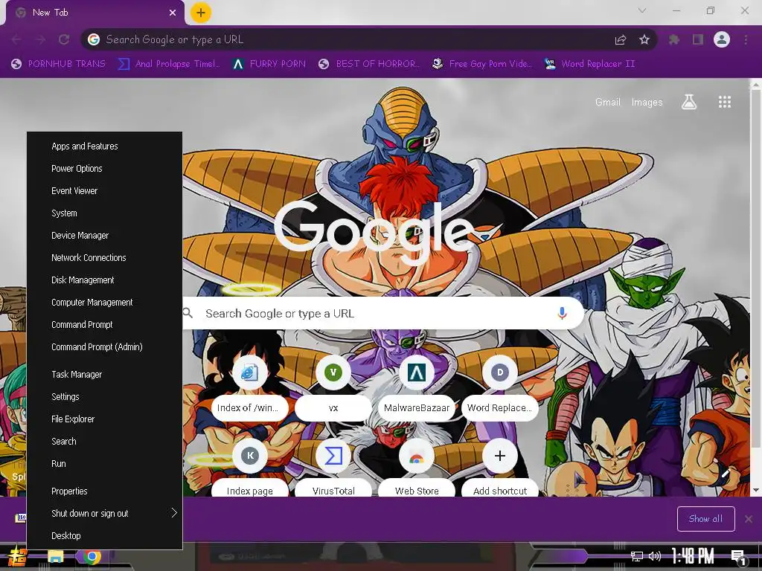
Task: Open the Gmail link
Action: click(x=608, y=102)
